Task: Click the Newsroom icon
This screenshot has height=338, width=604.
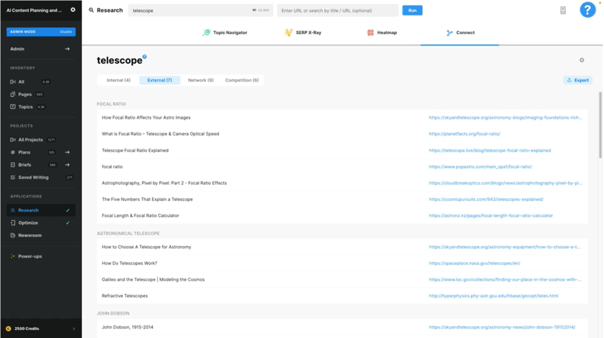Action: (x=13, y=236)
